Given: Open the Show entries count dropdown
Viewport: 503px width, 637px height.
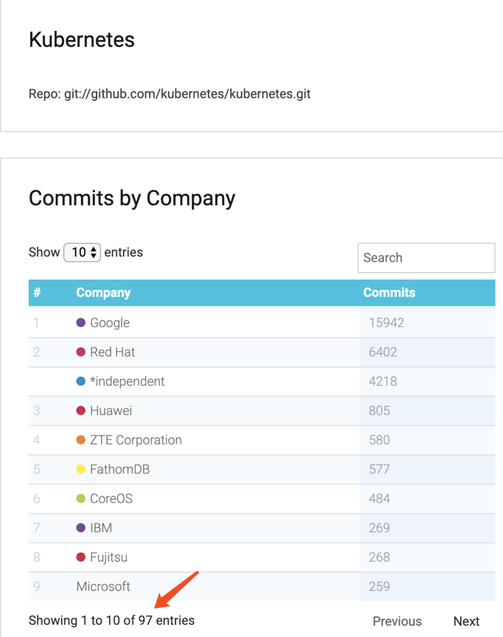Looking at the screenshot, I should coord(82,253).
